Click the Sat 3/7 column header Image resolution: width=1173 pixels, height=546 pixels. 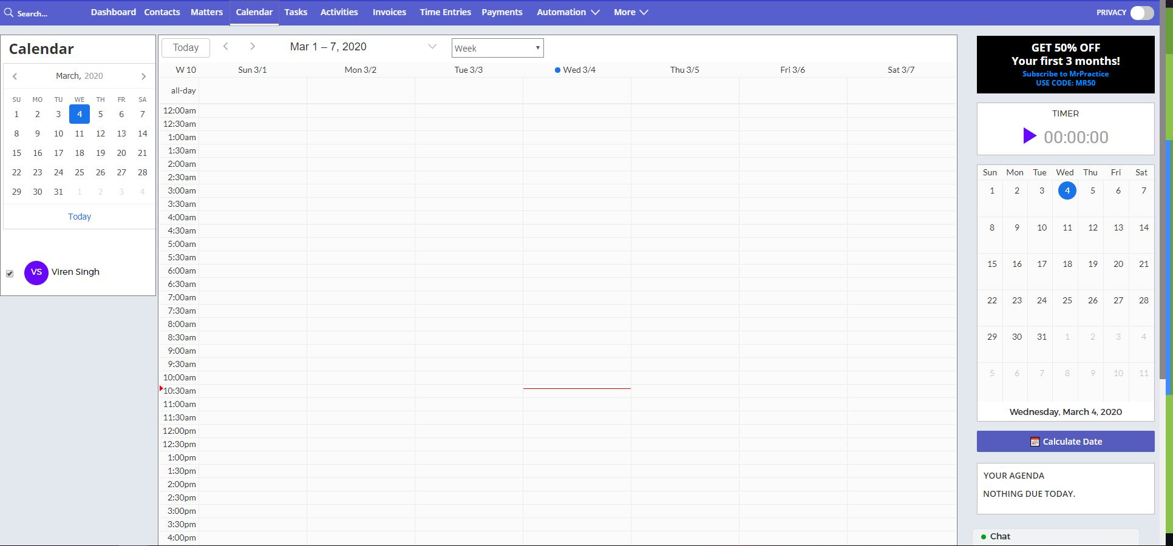901,70
